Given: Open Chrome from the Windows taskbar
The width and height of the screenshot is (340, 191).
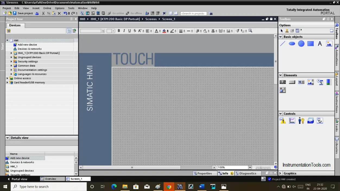Looking at the screenshot, I should coord(169,187).
